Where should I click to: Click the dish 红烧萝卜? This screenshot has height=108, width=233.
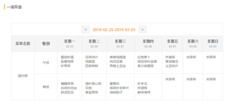(144, 57)
